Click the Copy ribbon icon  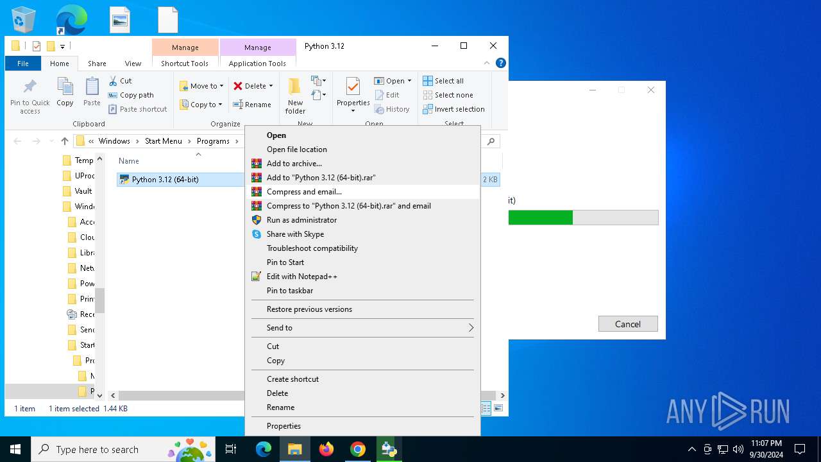tap(65, 92)
